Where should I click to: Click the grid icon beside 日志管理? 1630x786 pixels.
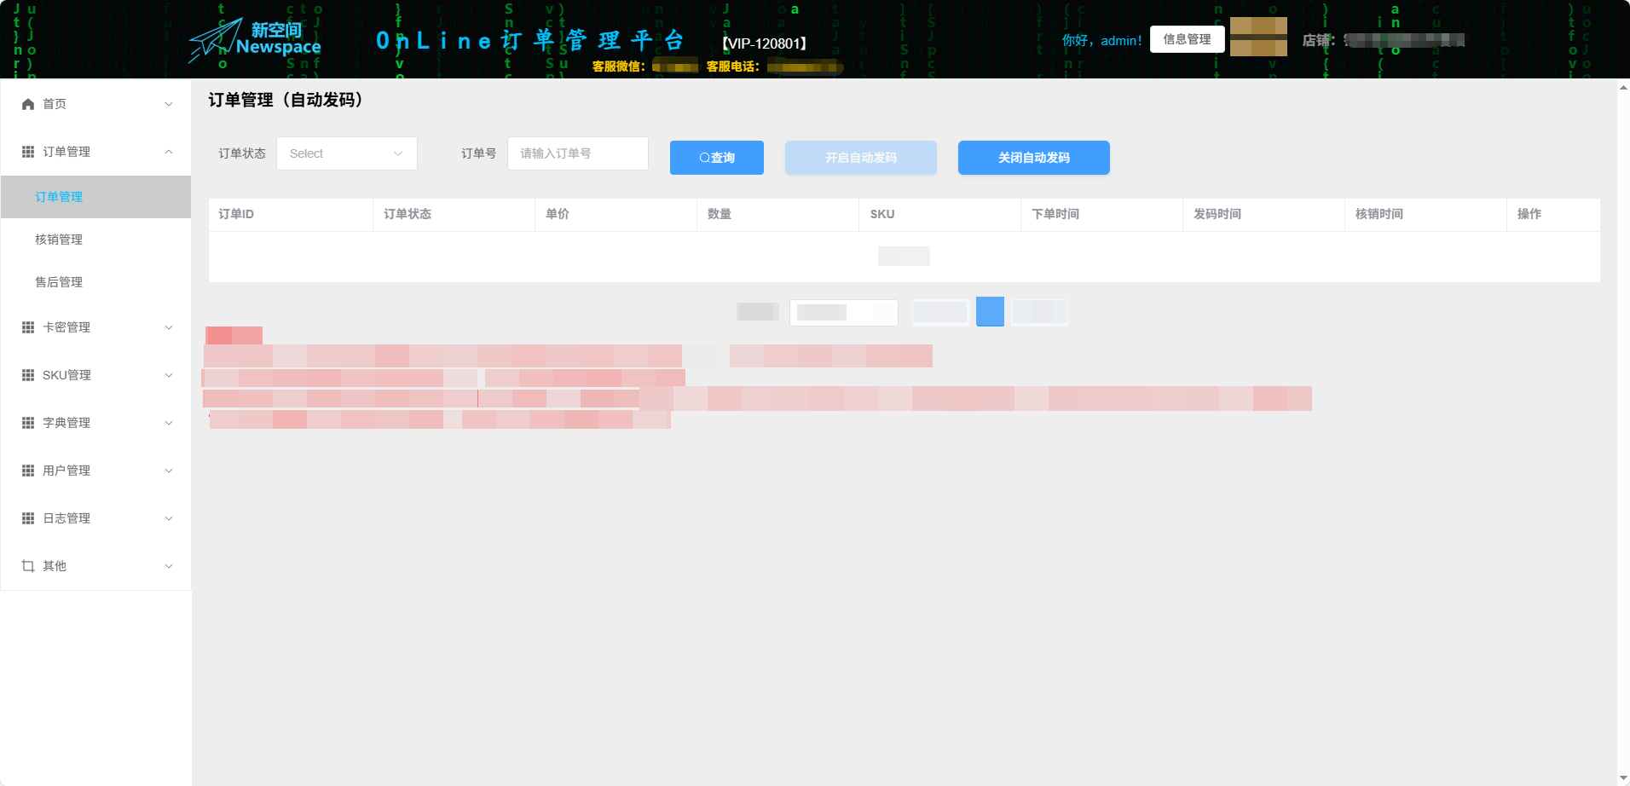click(26, 517)
